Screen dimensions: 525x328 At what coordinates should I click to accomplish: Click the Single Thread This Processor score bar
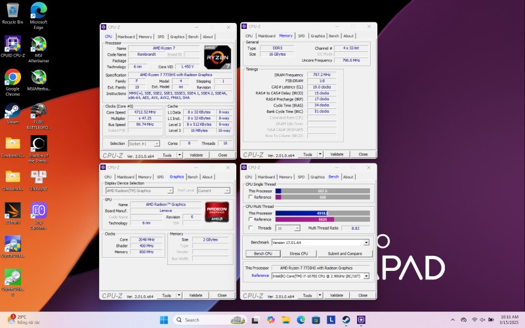pyautogui.click(x=323, y=191)
